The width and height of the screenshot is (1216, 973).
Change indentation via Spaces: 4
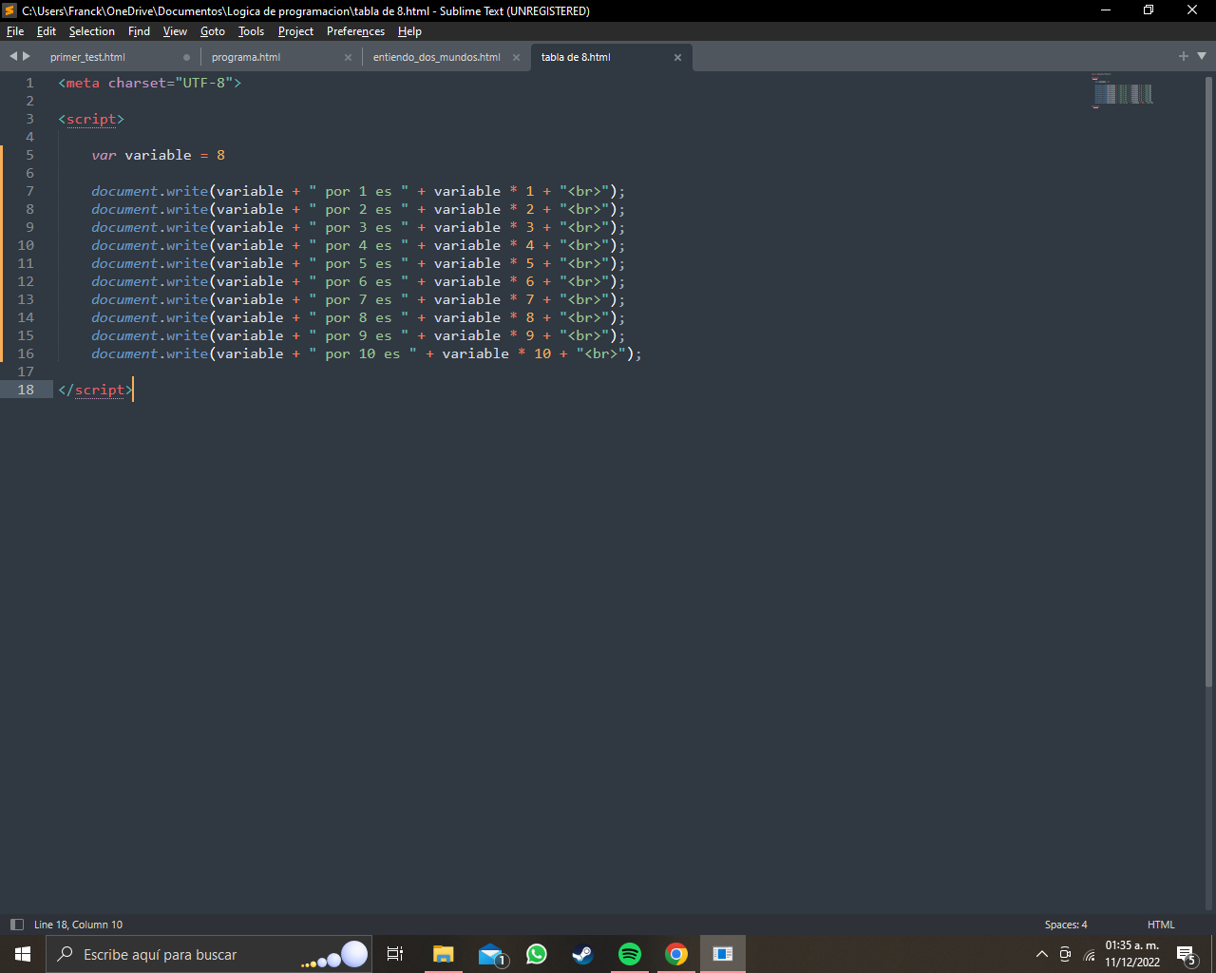pyautogui.click(x=1066, y=925)
